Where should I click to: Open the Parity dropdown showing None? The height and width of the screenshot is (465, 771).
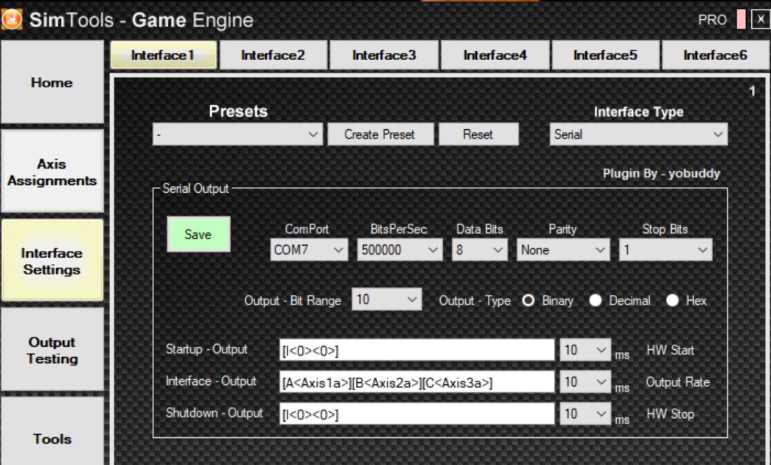point(563,249)
